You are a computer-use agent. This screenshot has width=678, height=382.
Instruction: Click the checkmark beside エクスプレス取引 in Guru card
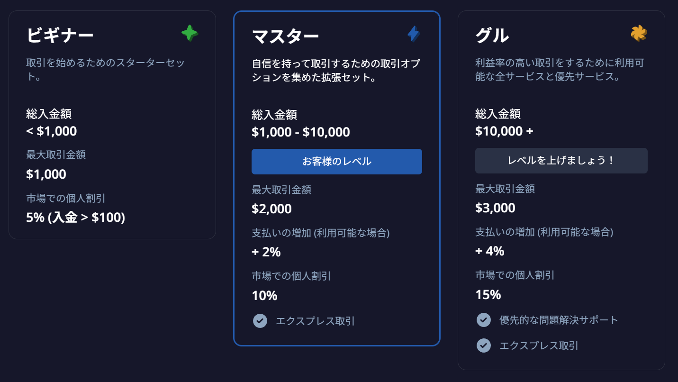pos(483,346)
